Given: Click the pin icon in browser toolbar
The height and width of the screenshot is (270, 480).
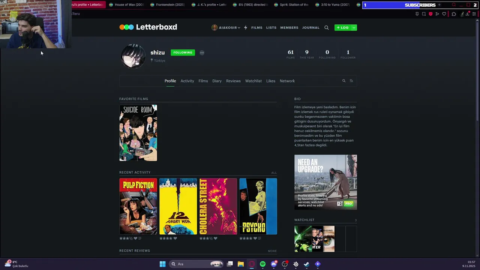Looking at the screenshot, I should pyautogui.click(x=417, y=14).
